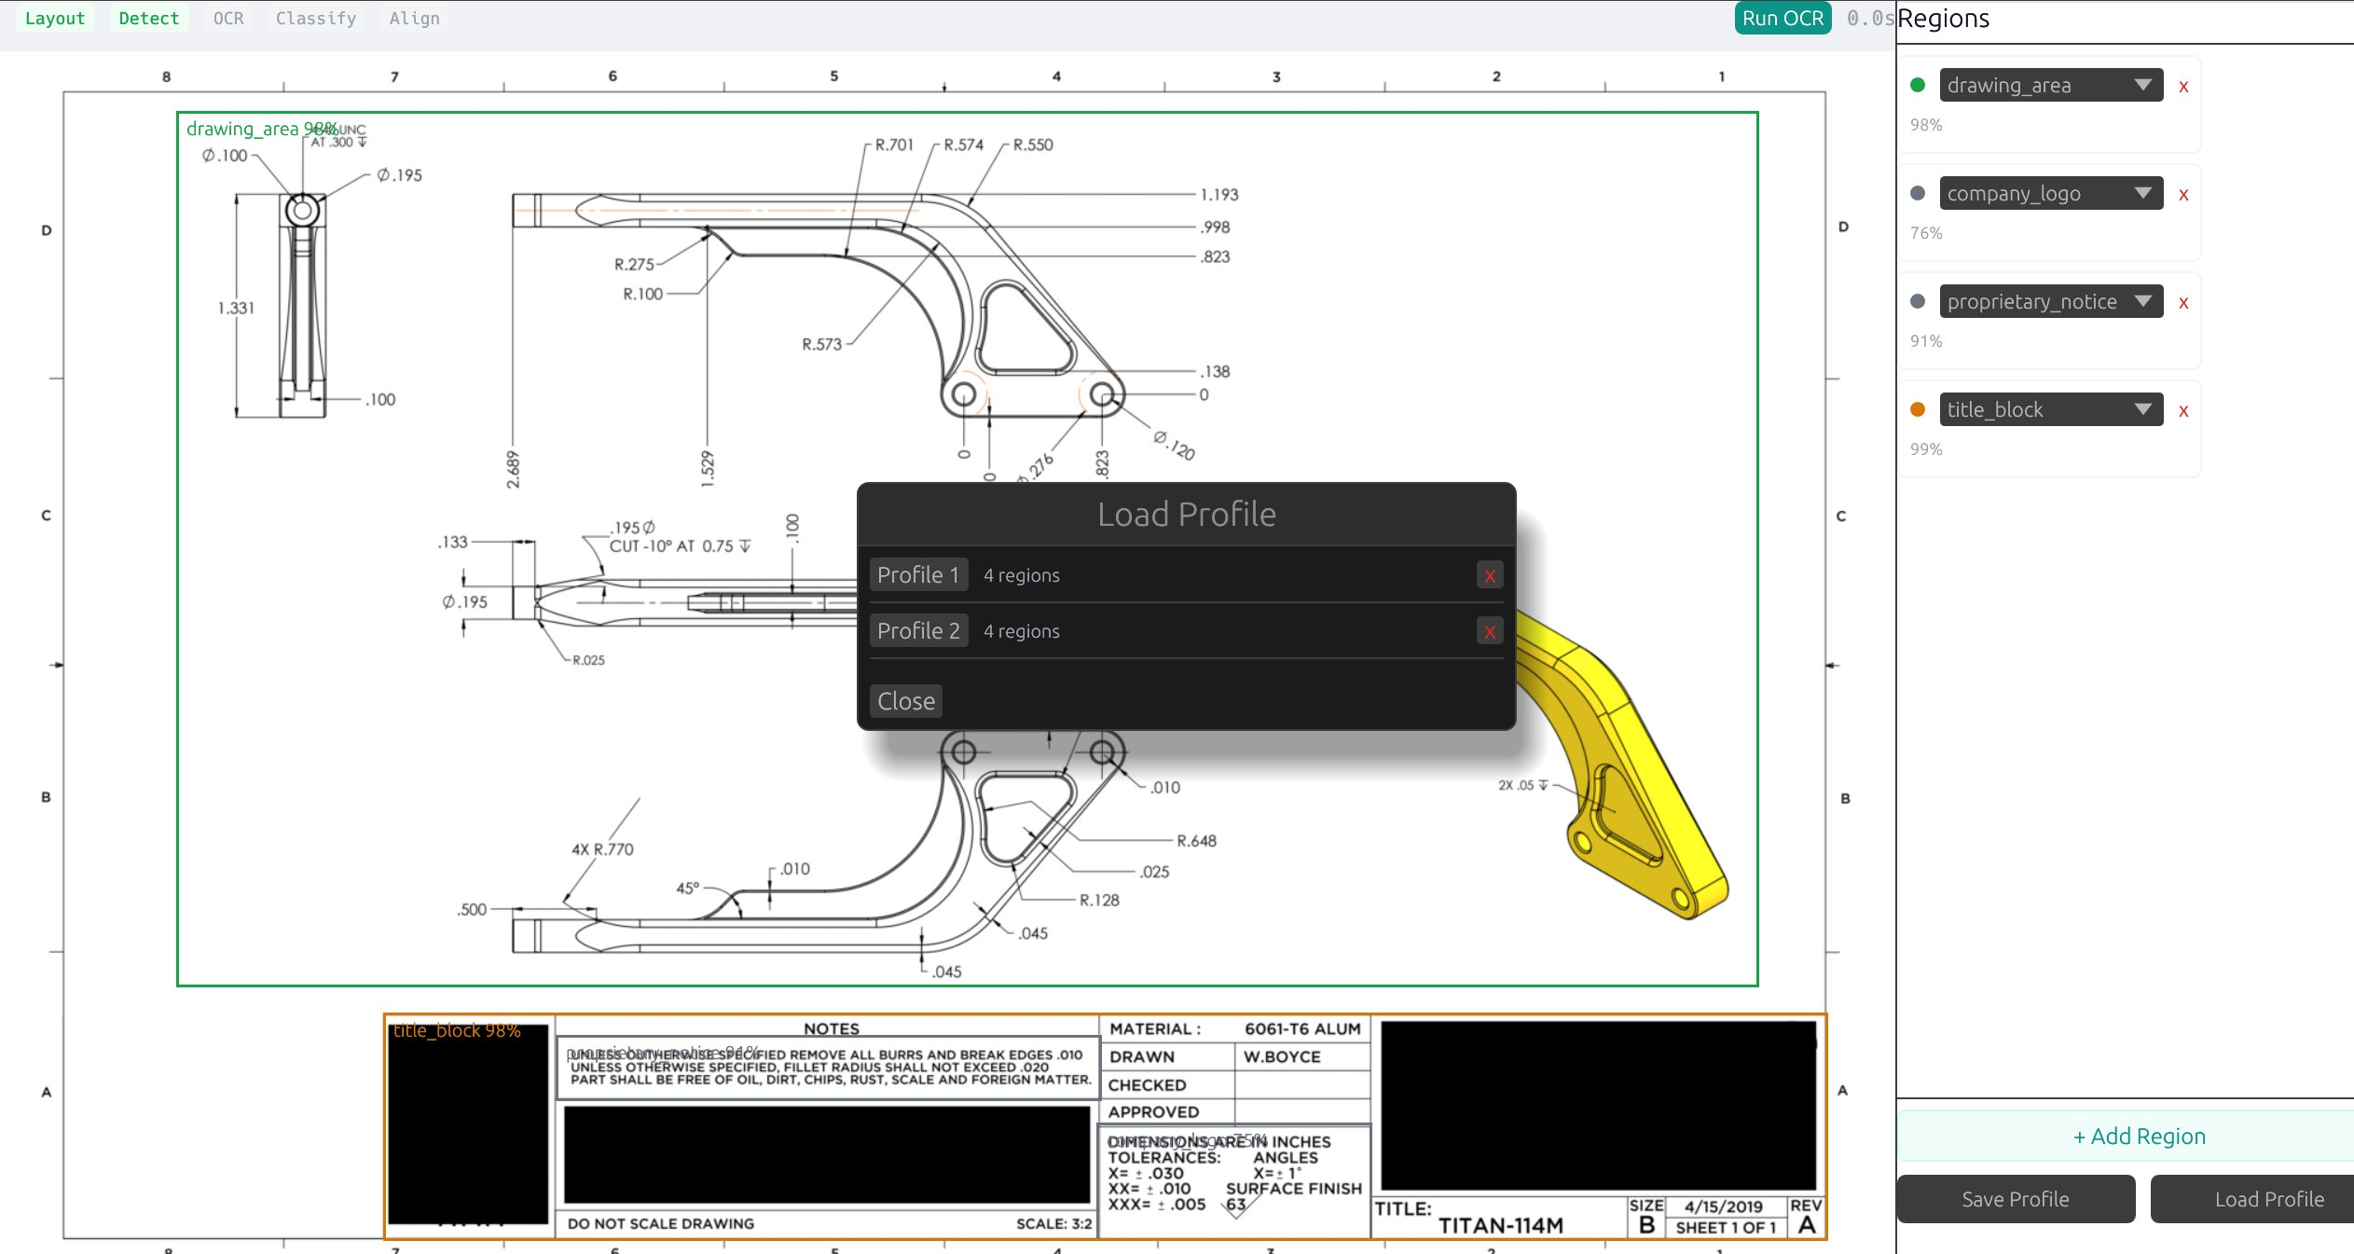Open the Classify tab
This screenshot has height=1254, width=2354.
315,19
